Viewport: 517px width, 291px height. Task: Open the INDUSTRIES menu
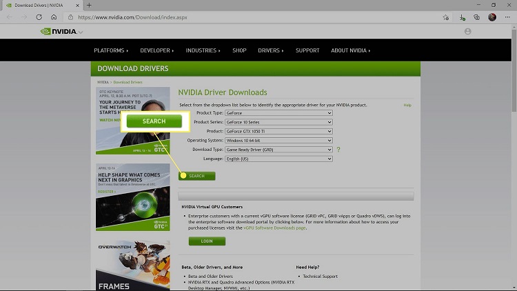(203, 50)
